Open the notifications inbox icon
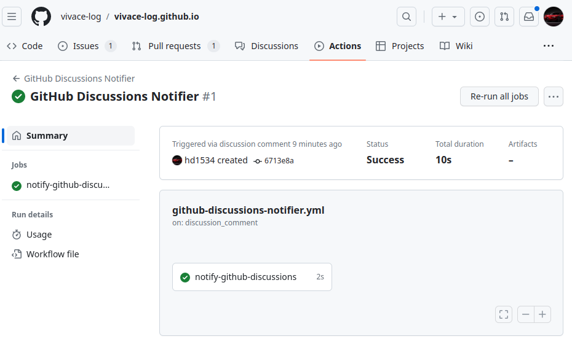This screenshot has height=350, width=572. pos(529,17)
